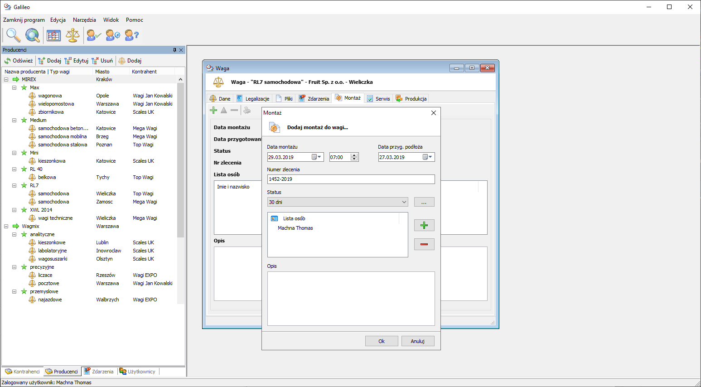701x387 pixels.
Task: Click Odśwież in the Producenci panel
Action: 19,61
